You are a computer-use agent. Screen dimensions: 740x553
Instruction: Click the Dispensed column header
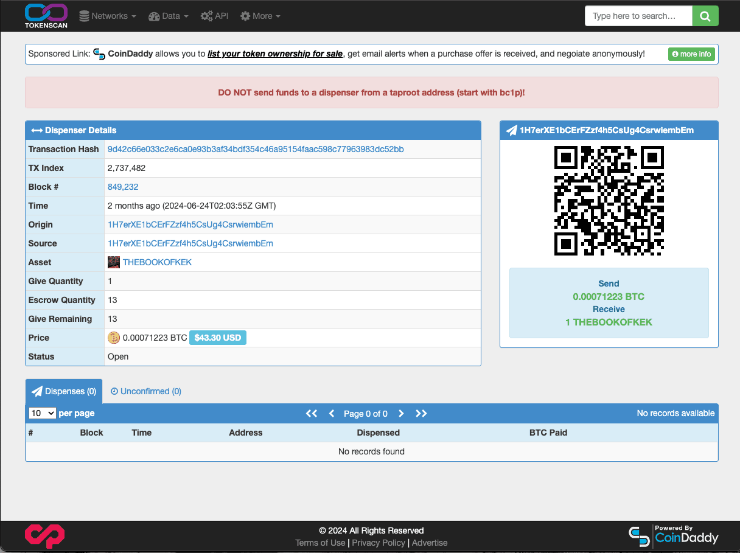379,433
